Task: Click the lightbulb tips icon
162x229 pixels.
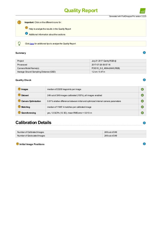Action: click(x=19, y=44)
